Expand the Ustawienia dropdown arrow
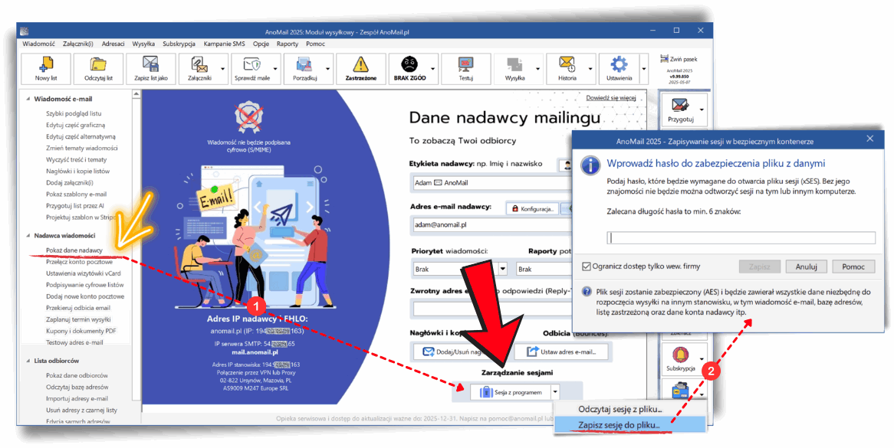This screenshot has height=448, width=894. (x=644, y=69)
